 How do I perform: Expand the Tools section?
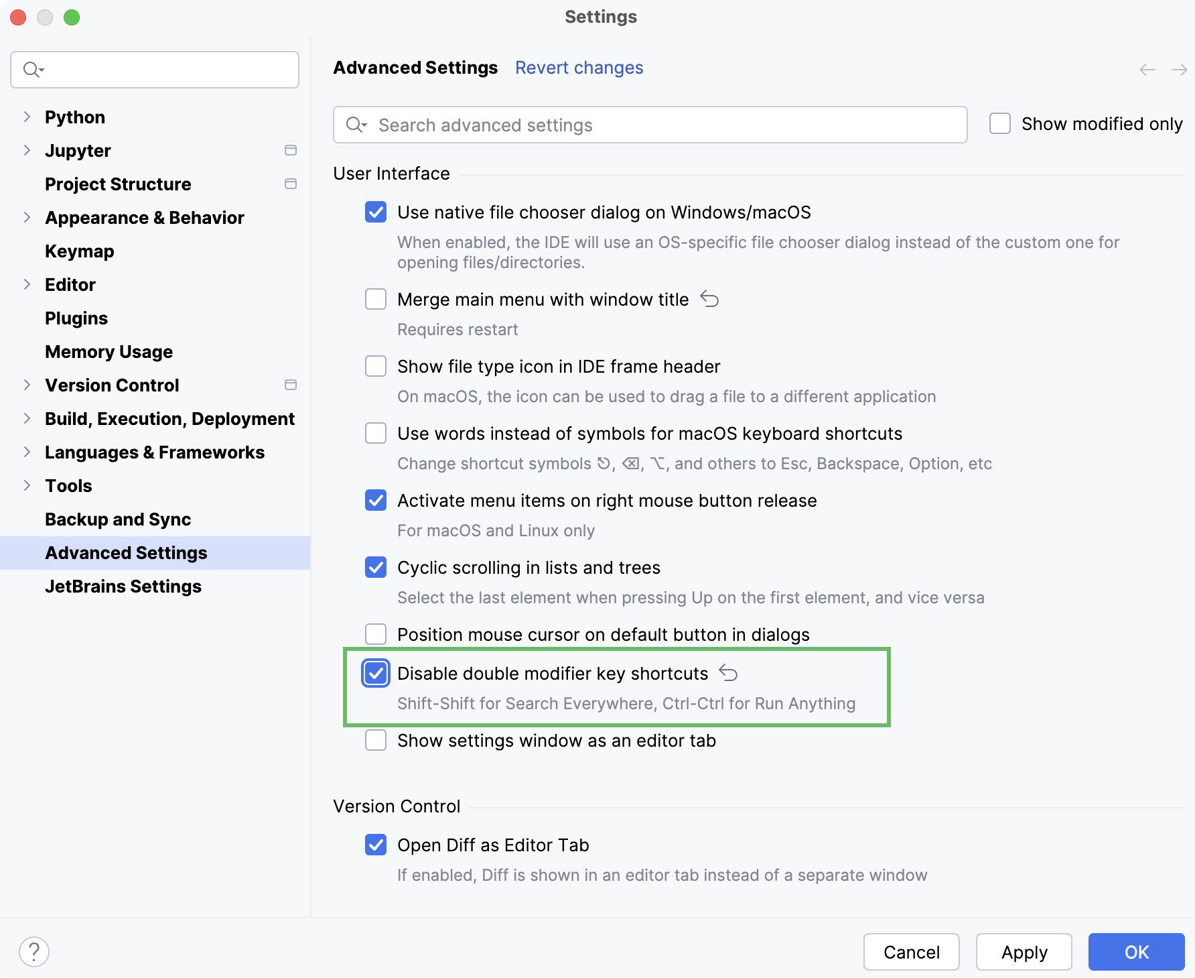pyautogui.click(x=27, y=485)
